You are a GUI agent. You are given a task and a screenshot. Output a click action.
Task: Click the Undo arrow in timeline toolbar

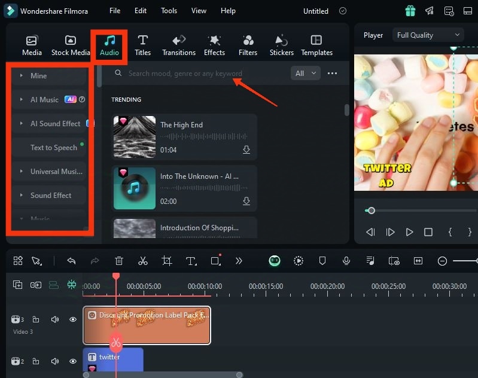[x=71, y=261]
